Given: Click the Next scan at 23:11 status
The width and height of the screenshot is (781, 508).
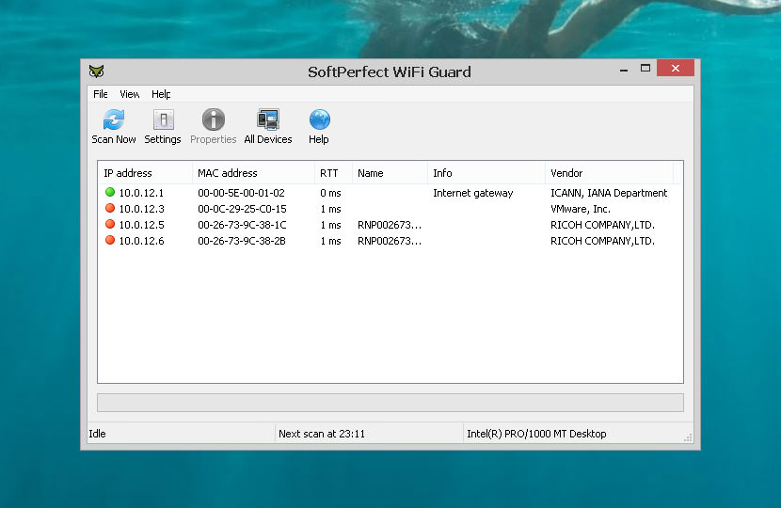Looking at the screenshot, I should (369, 434).
